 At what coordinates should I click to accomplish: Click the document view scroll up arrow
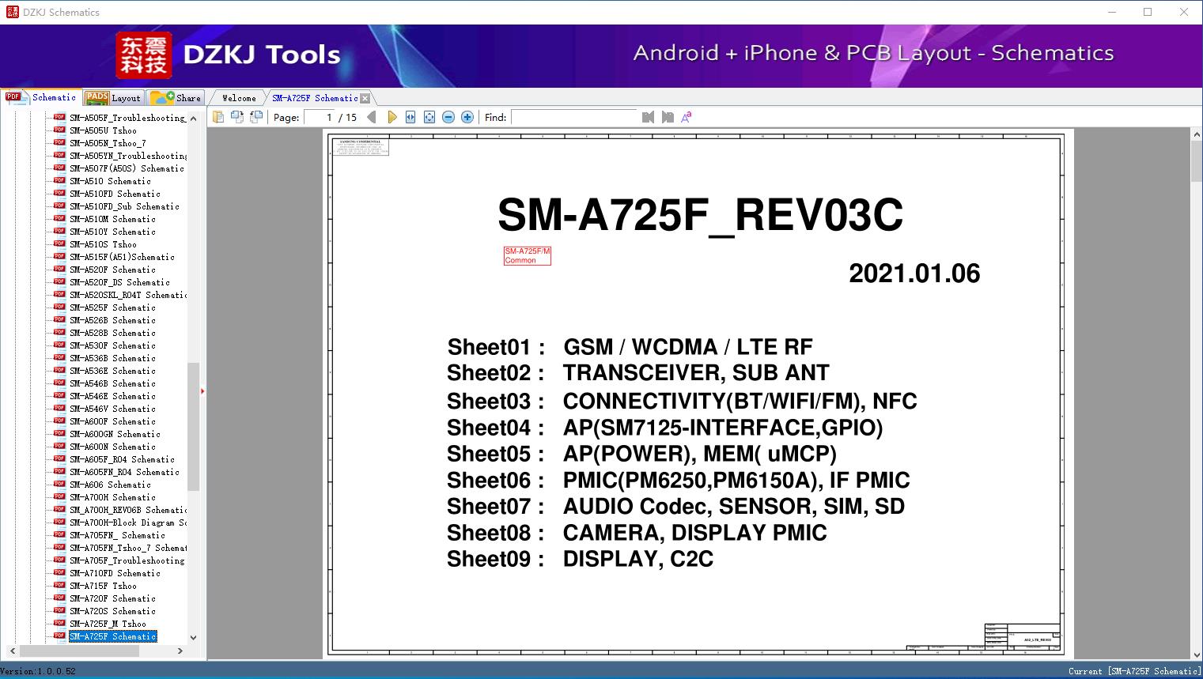(1196, 135)
